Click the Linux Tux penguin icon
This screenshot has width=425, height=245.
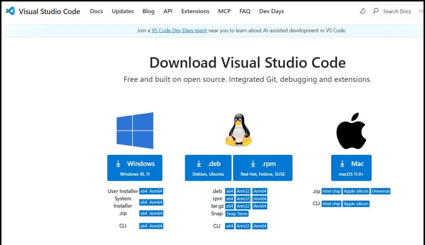(239, 130)
